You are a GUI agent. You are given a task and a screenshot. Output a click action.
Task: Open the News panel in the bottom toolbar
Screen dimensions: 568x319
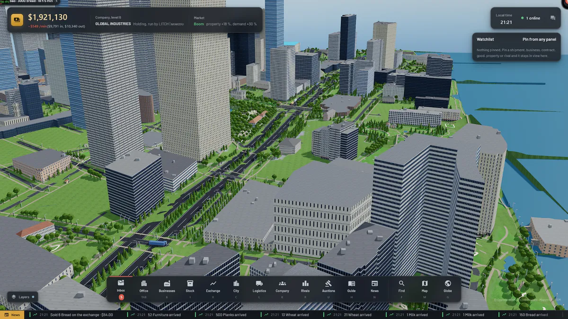(375, 289)
